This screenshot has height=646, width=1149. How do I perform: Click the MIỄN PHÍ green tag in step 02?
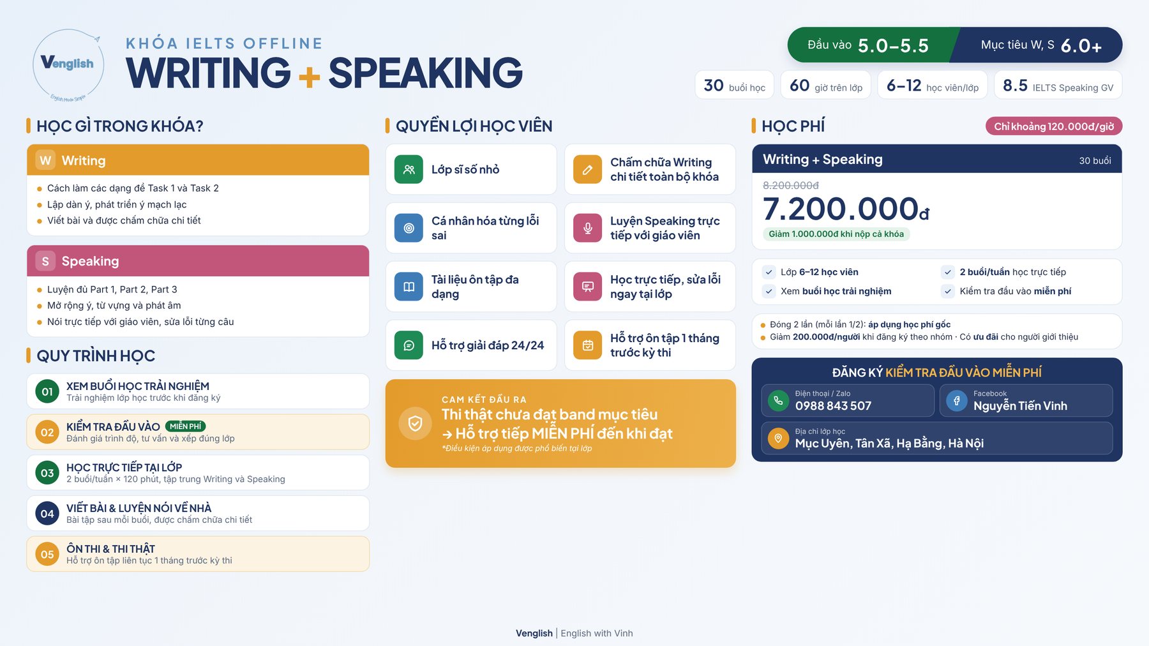coord(186,426)
